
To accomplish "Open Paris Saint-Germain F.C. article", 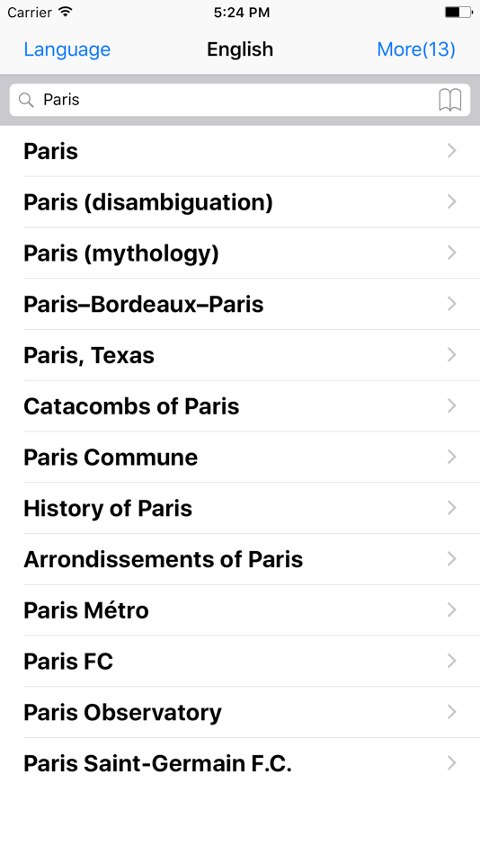I will 240,763.
